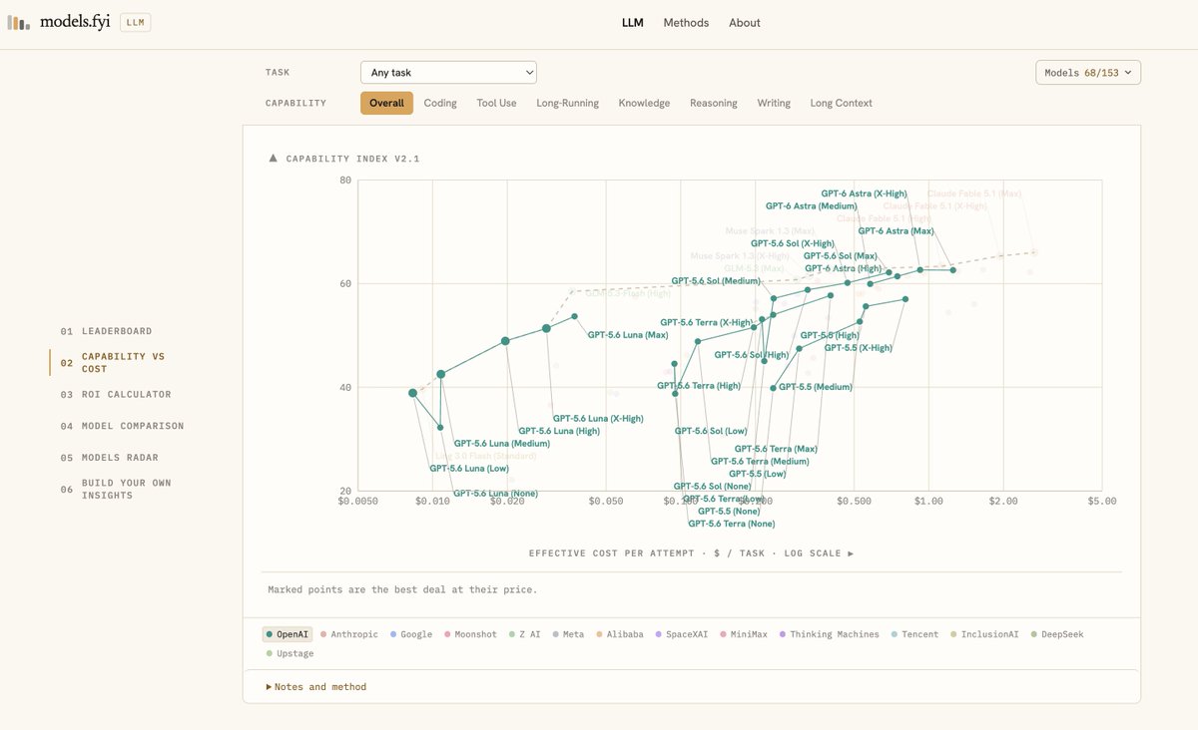Toggle the Alibaba legend filter
This screenshot has width=1198, height=730.
click(x=620, y=634)
